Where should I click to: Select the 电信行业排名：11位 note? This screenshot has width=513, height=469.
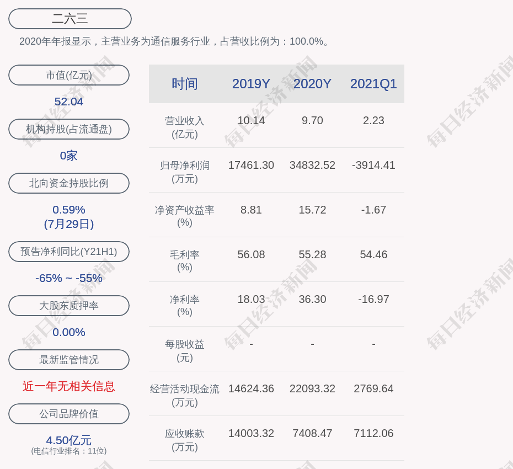point(69,451)
